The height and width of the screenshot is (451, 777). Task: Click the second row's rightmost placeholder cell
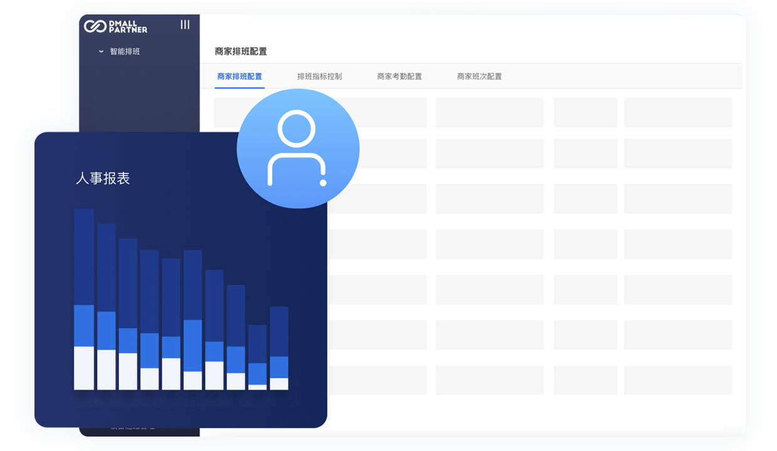(677, 153)
